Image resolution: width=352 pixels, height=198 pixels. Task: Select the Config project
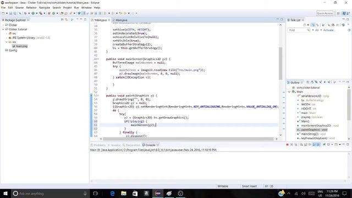(13, 50)
